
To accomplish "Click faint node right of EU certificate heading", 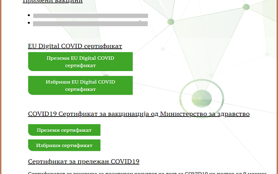I will click(163, 49).
